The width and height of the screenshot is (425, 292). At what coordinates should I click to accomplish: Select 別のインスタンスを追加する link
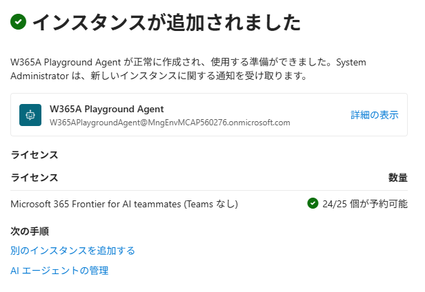[x=72, y=251]
